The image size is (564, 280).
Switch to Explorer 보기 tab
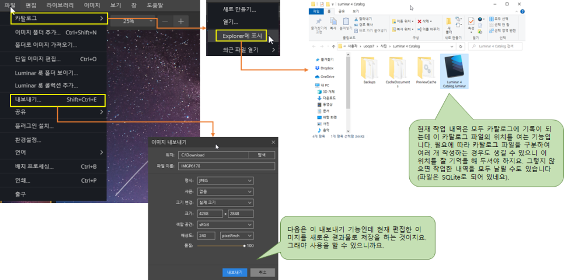coord(356,11)
